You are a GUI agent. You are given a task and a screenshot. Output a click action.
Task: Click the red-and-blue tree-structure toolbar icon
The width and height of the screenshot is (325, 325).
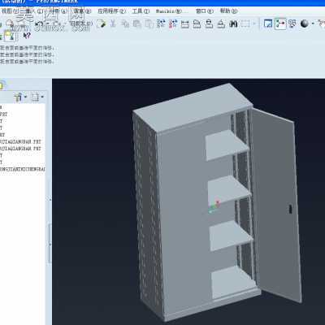[x=173, y=24]
